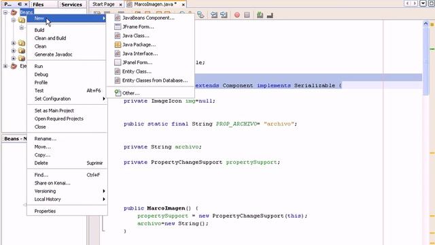Debug the project from context menu
Image resolution: width=435 pixels, height=245 pixels.
click(x=67, y=74)
